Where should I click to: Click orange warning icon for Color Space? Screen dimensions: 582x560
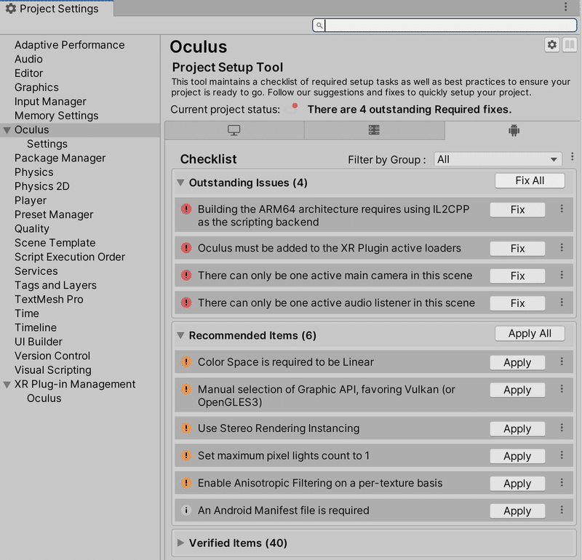point(186,362)
